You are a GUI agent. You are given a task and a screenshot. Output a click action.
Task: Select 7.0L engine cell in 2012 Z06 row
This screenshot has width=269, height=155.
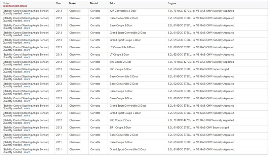[201, 120]
